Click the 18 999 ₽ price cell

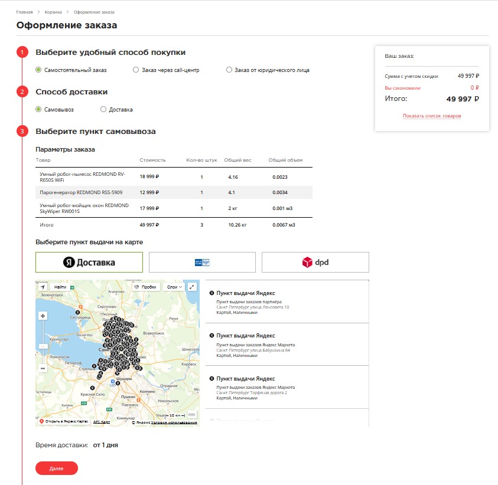[x=149, y=176]
